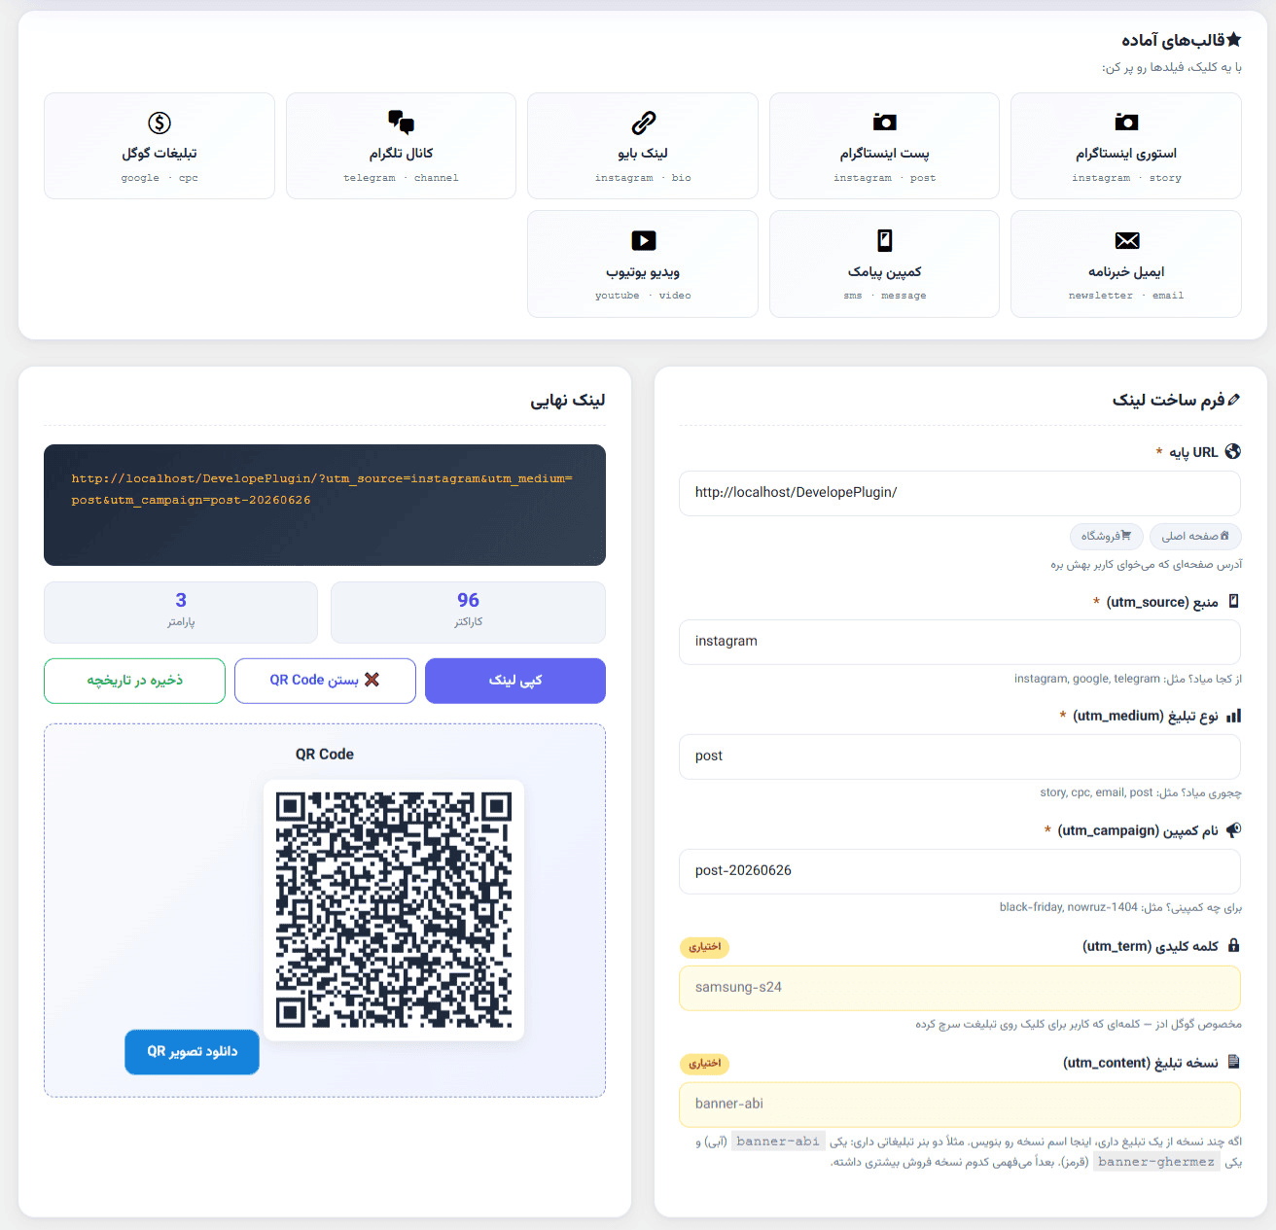Viewport: 1276px width, 1230px height.
Task: Click the camera icon on the استوری اینستاگرام card
Action: pos(1126,122)
